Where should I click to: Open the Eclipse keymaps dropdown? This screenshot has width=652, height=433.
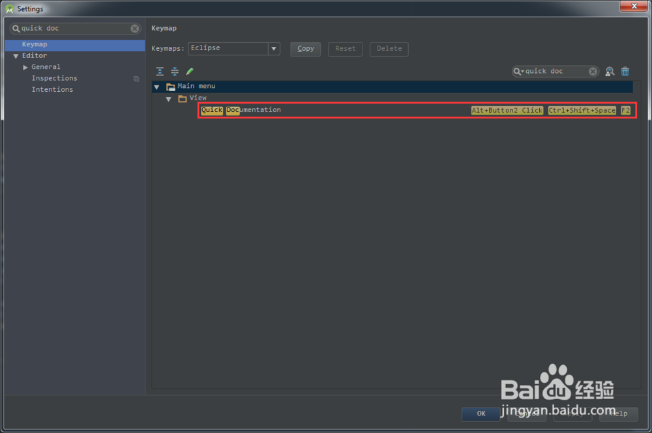pyautogui.click(x=272, y=49)
